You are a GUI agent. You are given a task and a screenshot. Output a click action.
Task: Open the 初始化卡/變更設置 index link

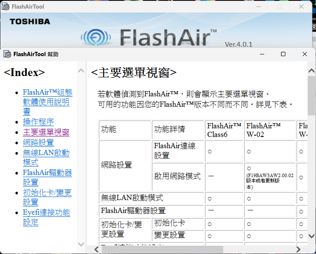point(47,197)
